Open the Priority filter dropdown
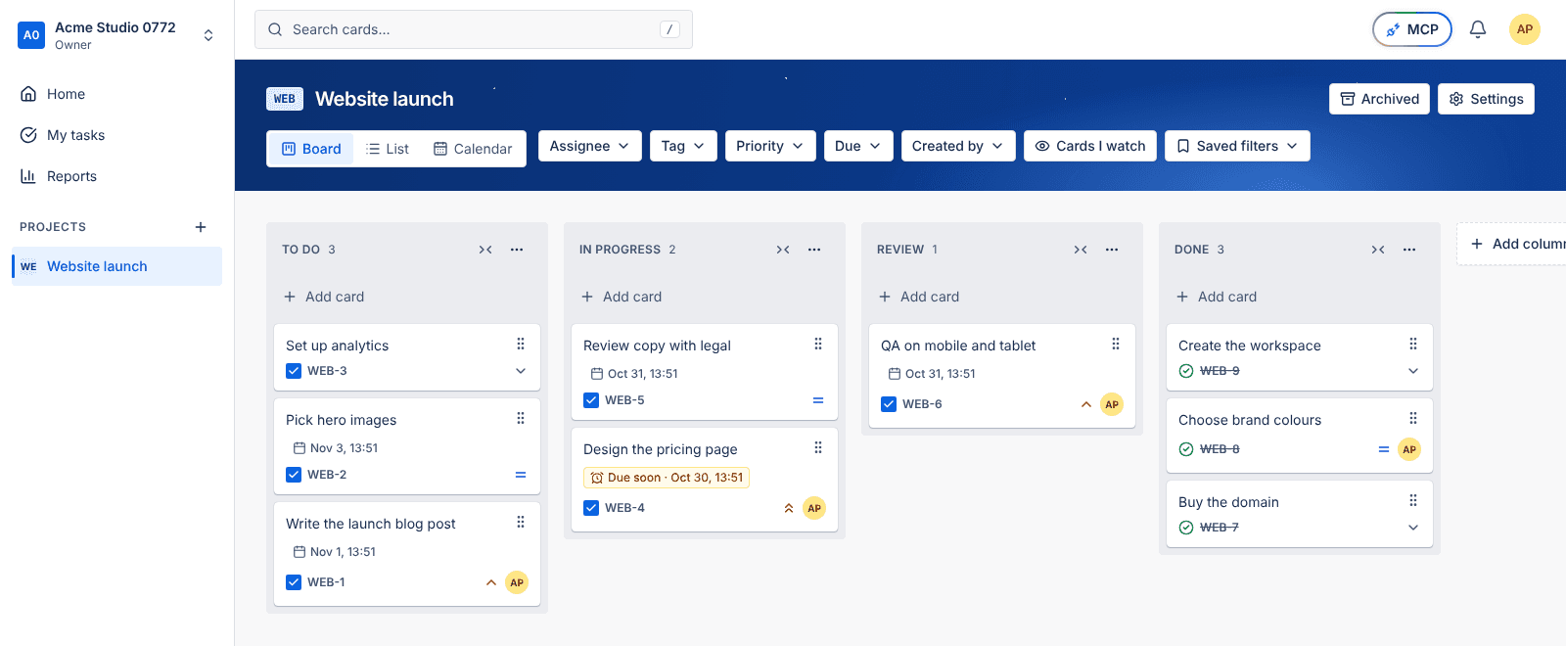Screen dimensions: 1566x646 (x=770, y=146)
